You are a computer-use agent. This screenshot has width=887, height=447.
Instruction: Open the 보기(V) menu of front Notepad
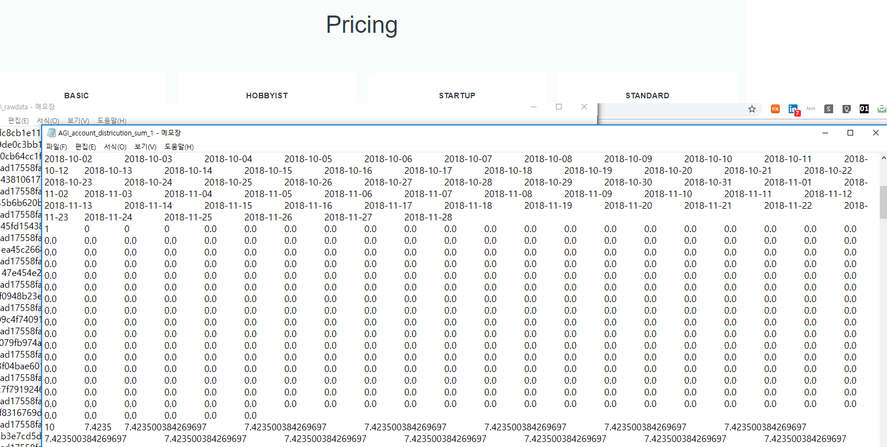146,147
